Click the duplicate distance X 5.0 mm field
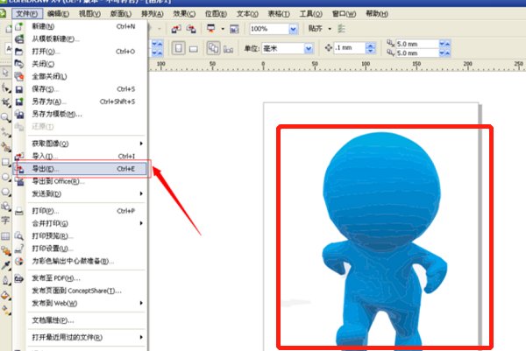Image resolution: width=526 pixels, height=351 pixels. coord(417,44)
